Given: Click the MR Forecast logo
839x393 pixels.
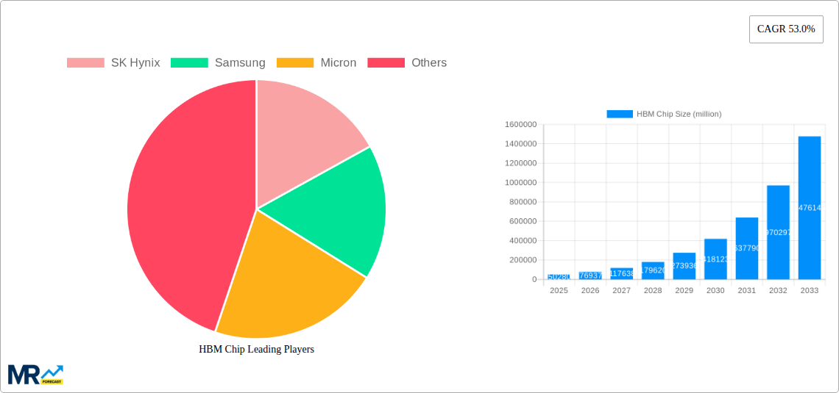Looking at the screenshot, I should pos(35,374).
